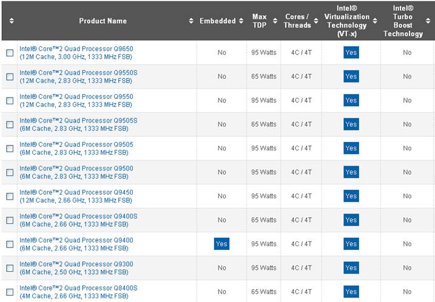435x302 pixels.
Task: Select the Q9550 processor checkbox
Action: coord(10,101)
